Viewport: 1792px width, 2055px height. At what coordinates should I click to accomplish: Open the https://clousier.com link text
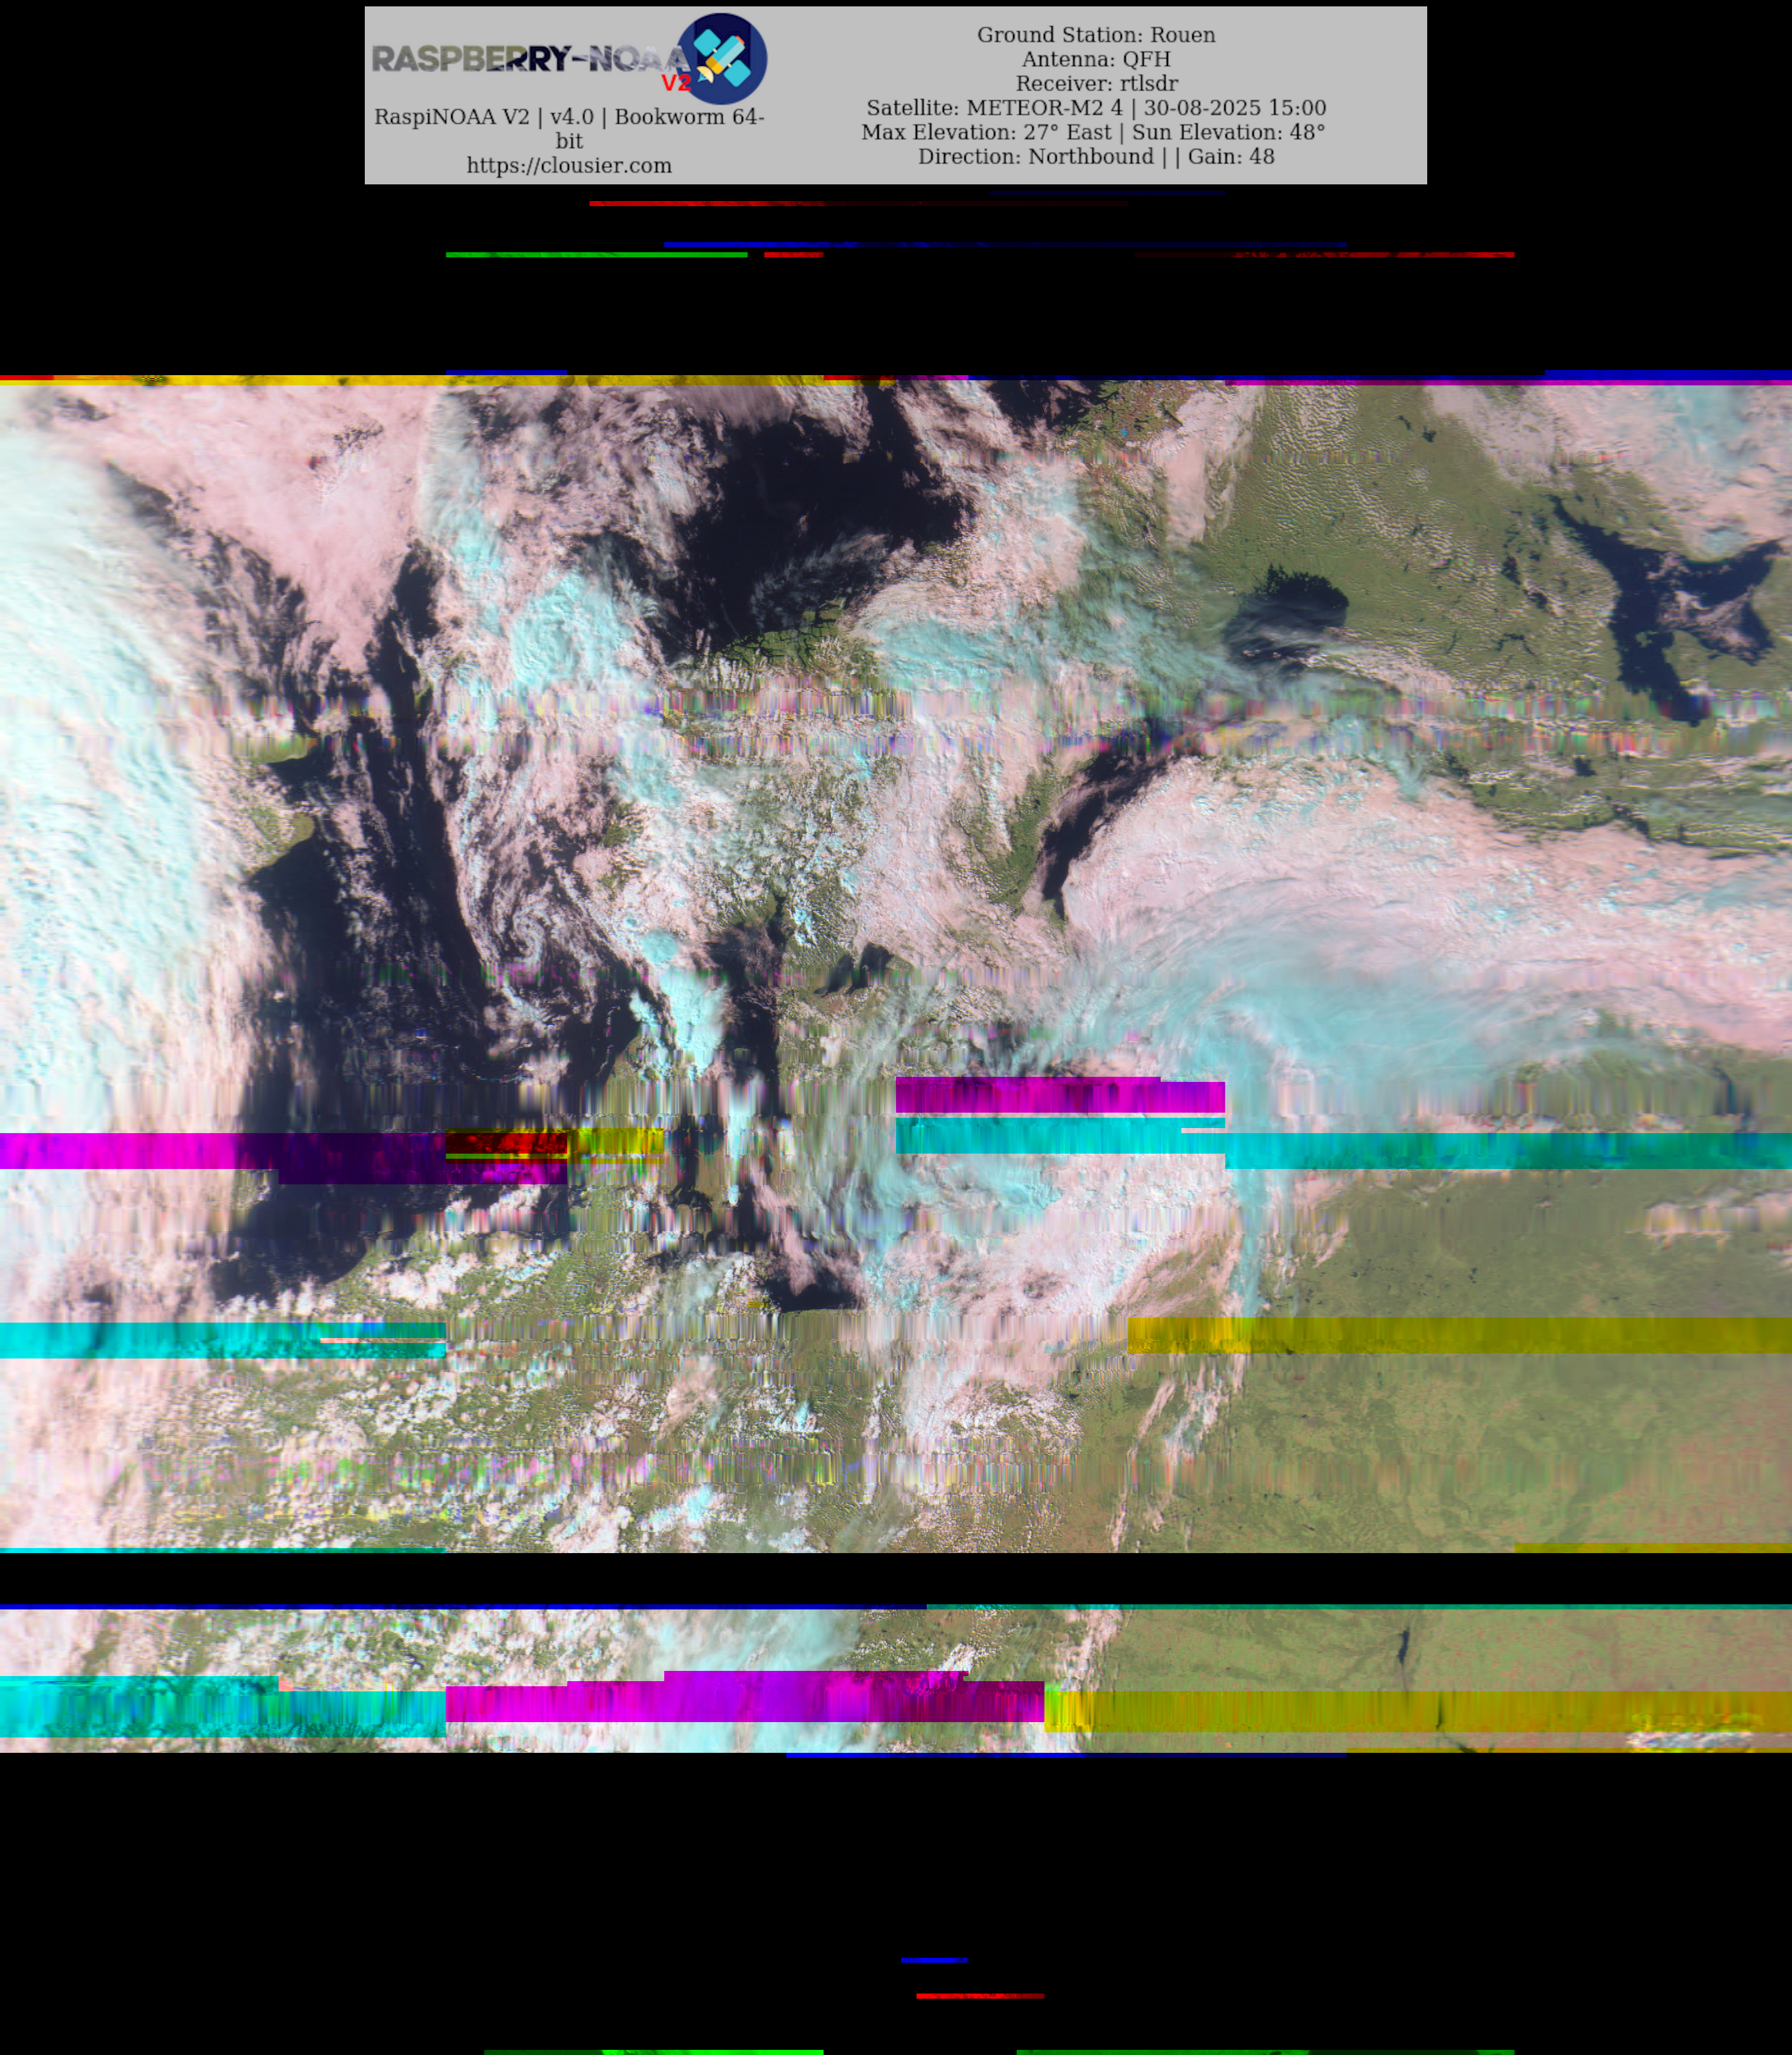pos(569,166)
